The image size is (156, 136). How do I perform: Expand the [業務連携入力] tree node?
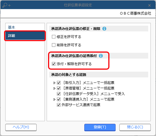(54, 99)
